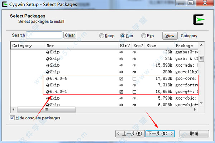Toggle Src checkbox for gcc-core
The width and height of the screenshot is (215, 143).
click(x=134, y=79)
